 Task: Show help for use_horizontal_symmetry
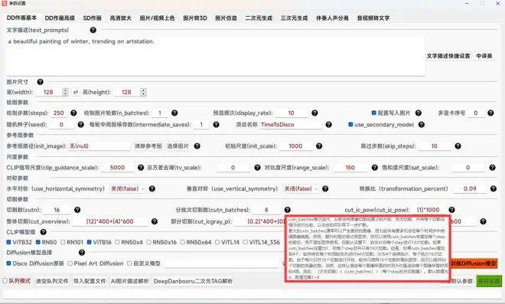pyautogui.click(x=152, y=189)
